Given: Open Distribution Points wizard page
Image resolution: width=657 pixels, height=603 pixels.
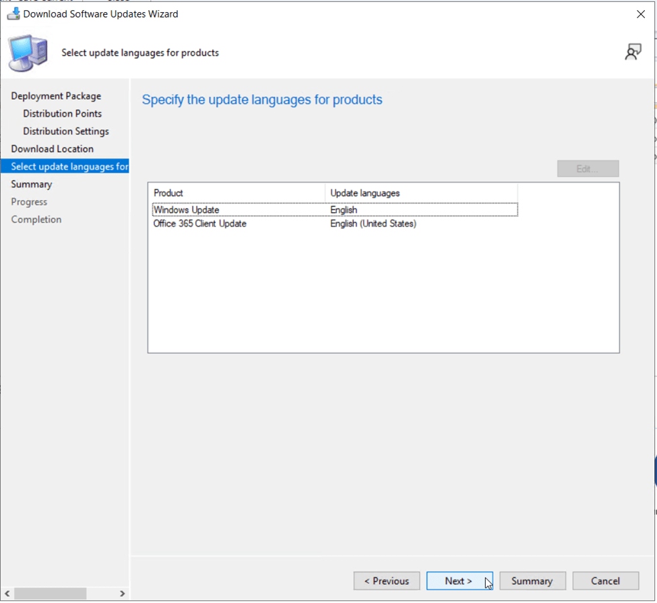Looking at the screenshot, I should click(62, 114).
